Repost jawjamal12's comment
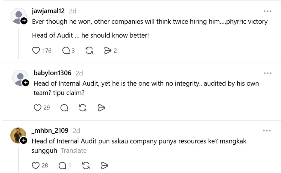This screenshot has width=281, height=173. point(89,50)
